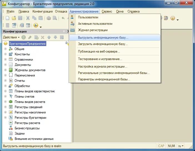Expand the Регистры сведений tree node
This screenshot has height=151, width=195.
click(x=5, y=107)
